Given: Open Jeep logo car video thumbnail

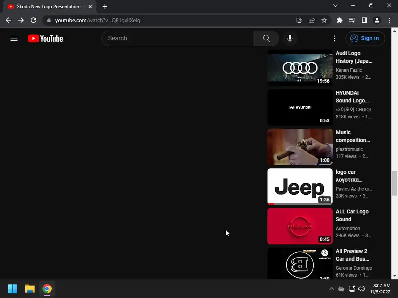Looking at the screenshot, I should pyautogui.click(x=300, y=187).
